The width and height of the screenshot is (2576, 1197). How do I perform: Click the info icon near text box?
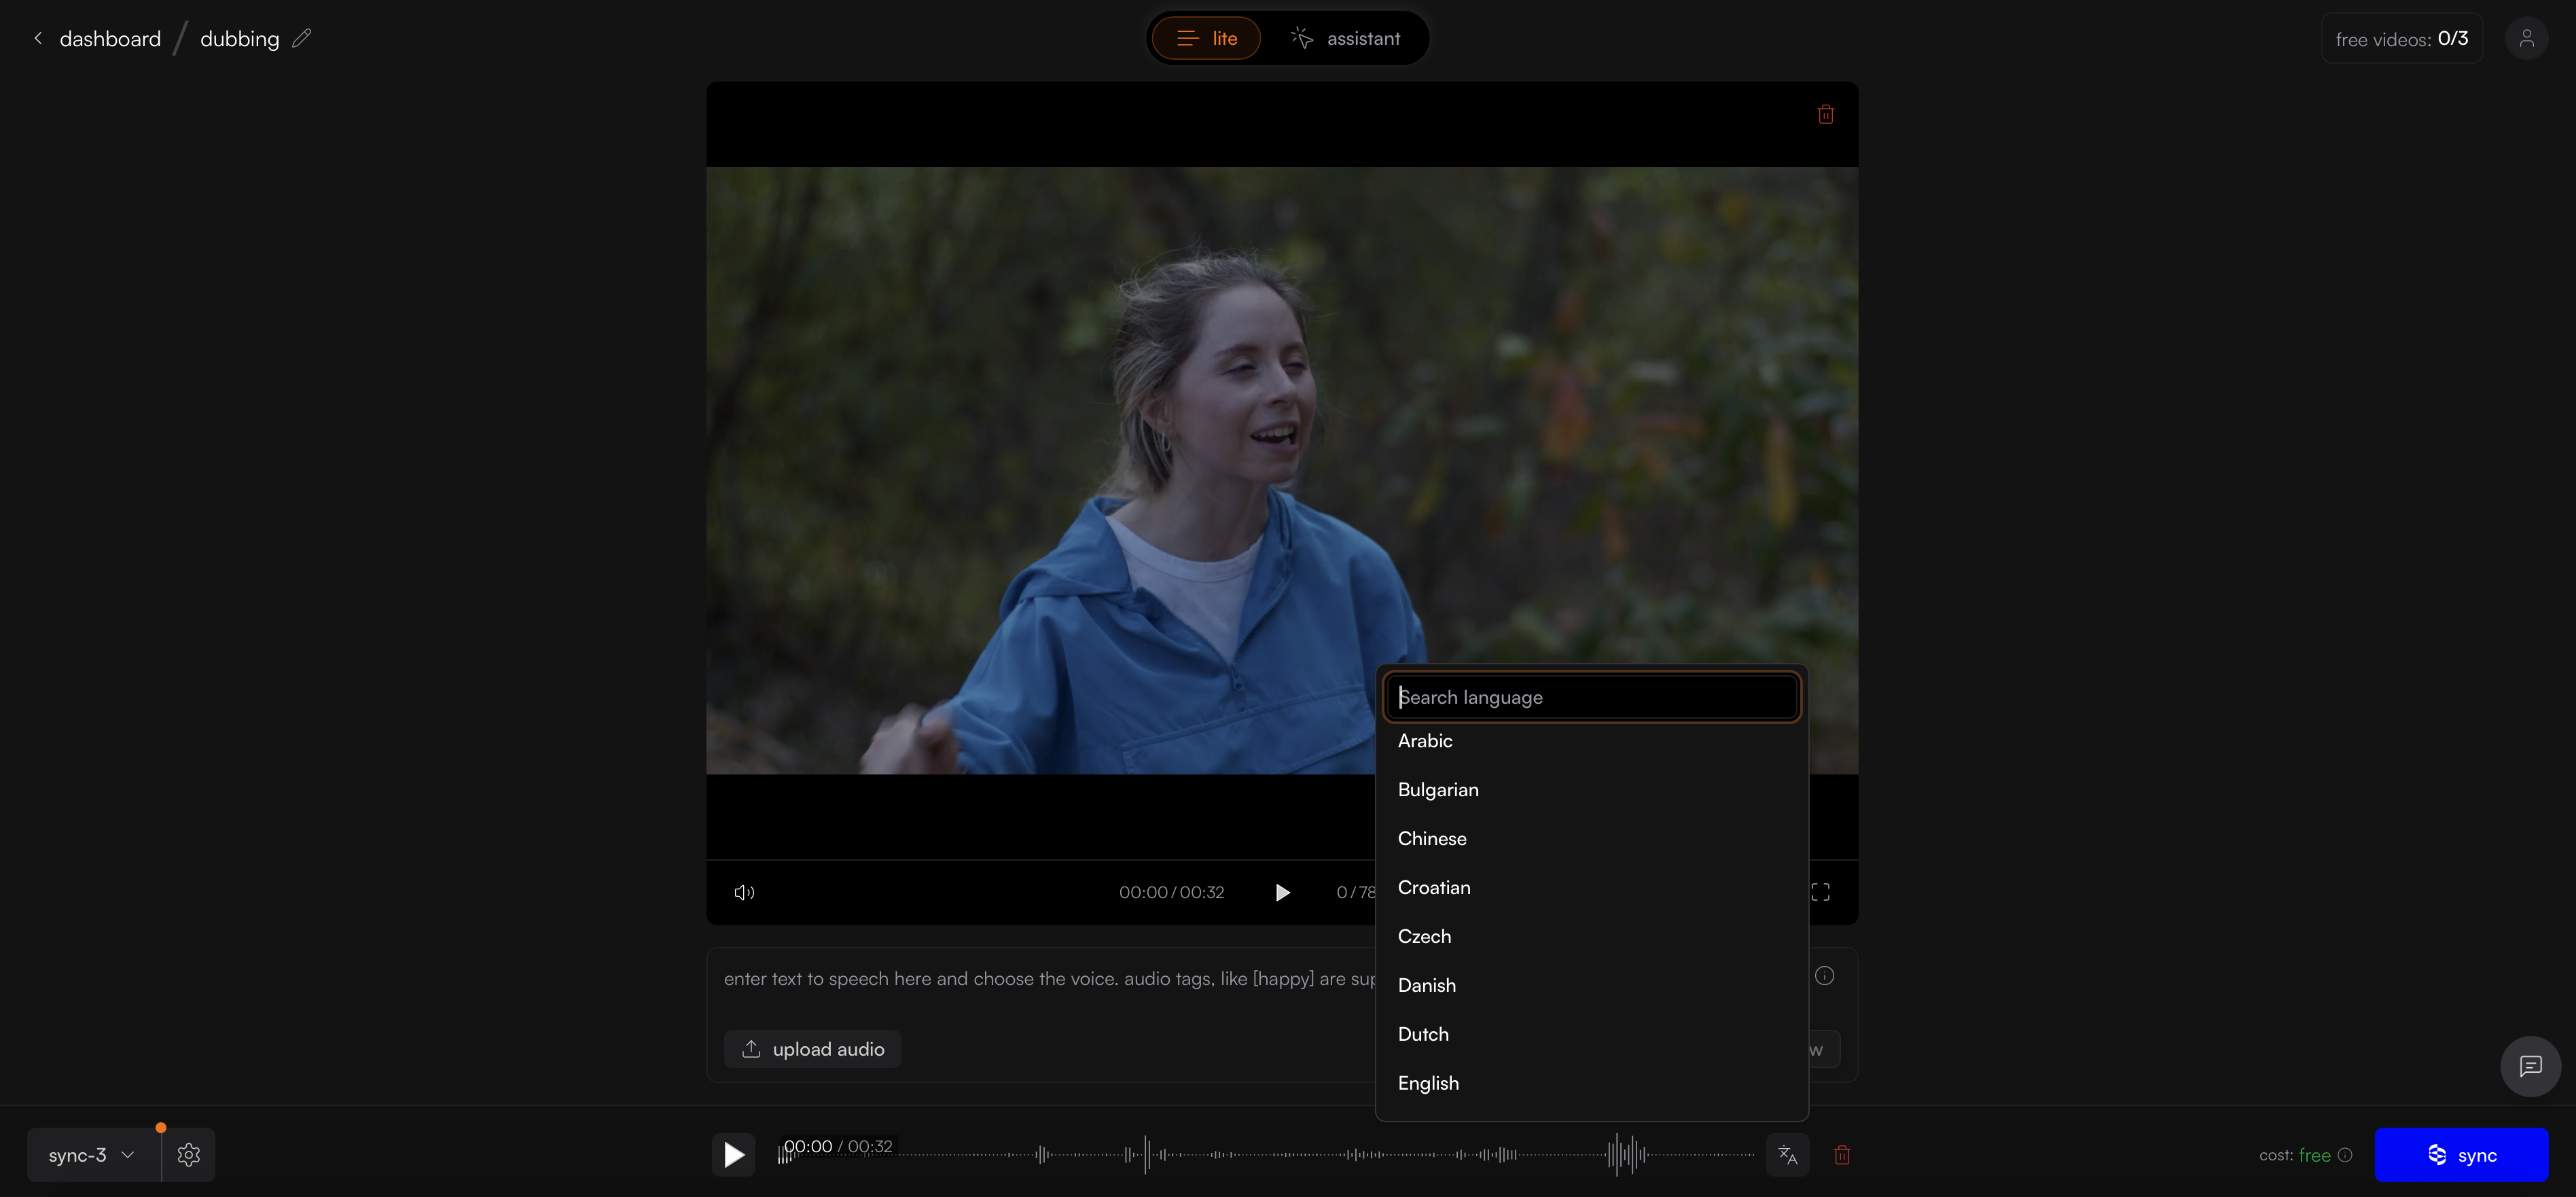[1824, 976]
